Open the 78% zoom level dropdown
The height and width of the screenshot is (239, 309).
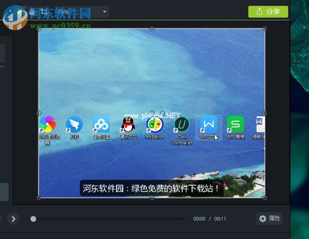(105, 12)
